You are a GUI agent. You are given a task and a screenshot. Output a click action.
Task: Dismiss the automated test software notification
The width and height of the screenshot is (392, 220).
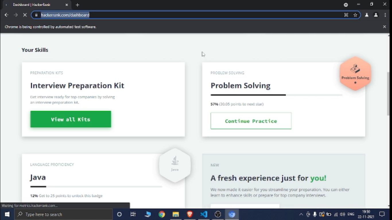384,27
